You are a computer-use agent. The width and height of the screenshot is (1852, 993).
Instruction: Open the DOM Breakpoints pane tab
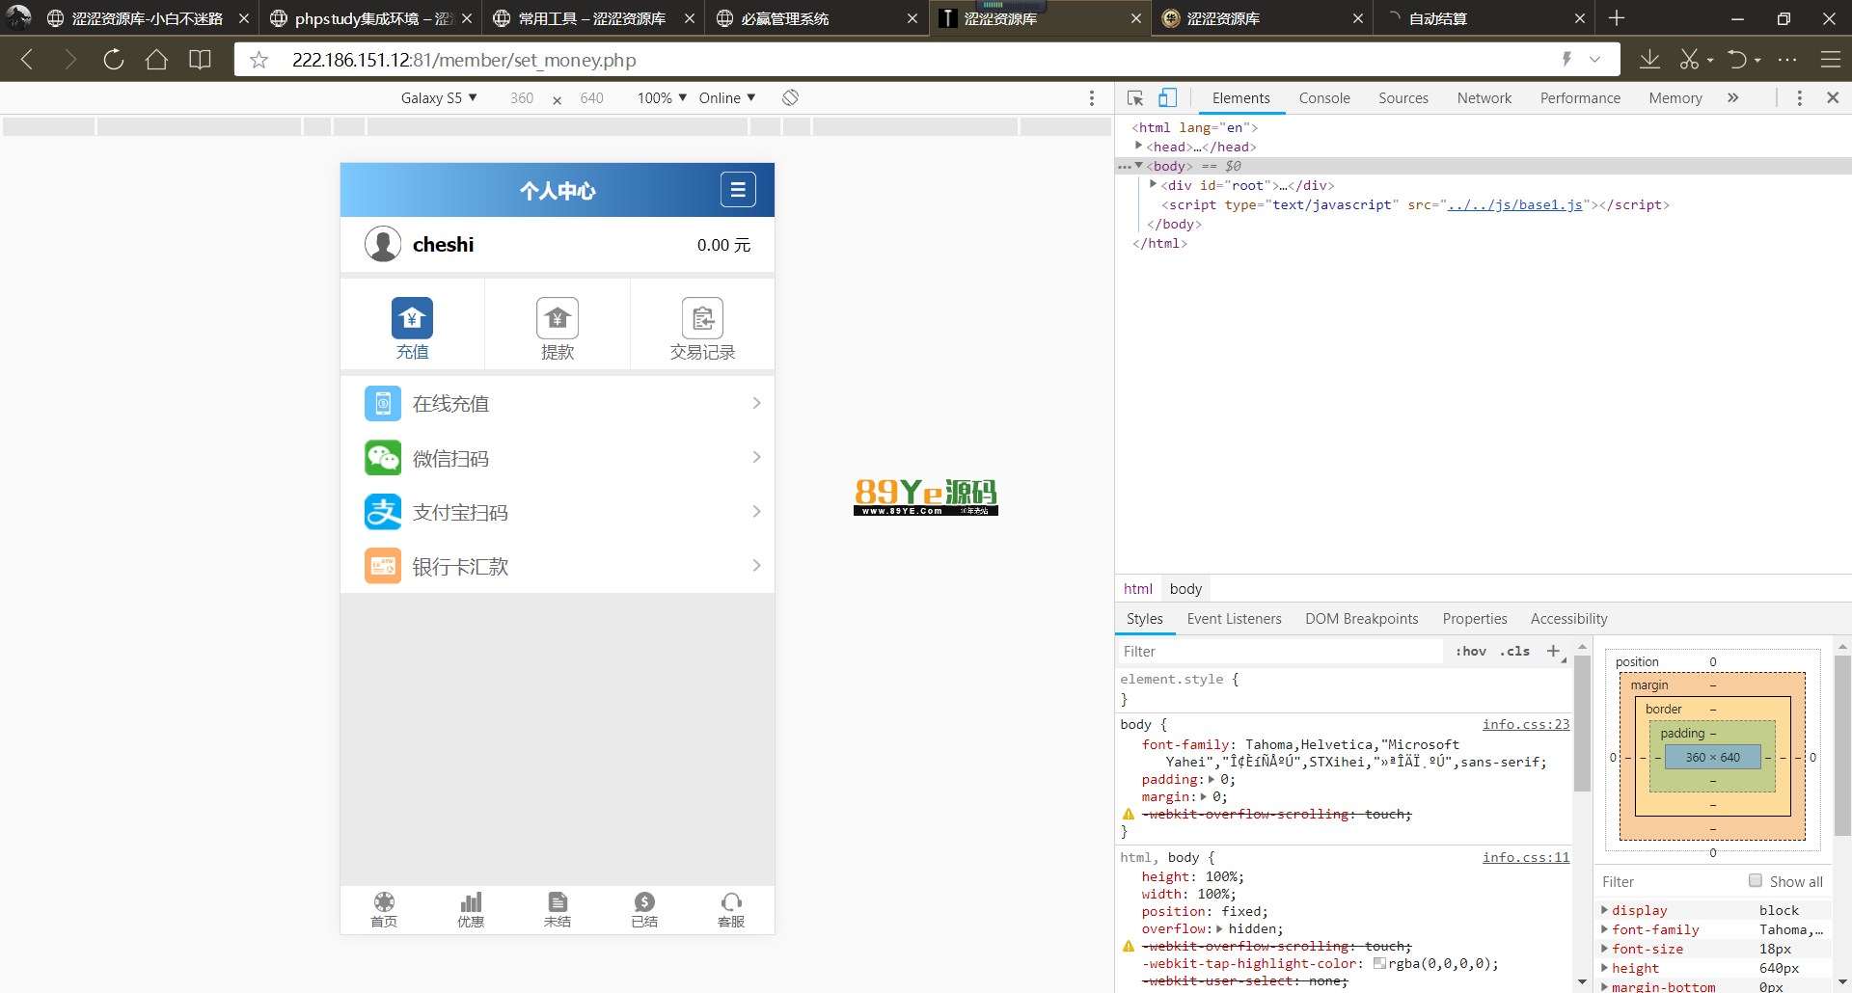(1361, 619)
